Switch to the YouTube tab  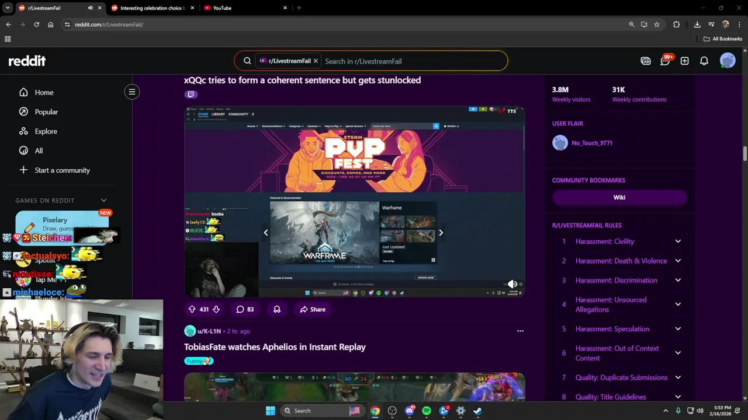click(x=245, y=8)
